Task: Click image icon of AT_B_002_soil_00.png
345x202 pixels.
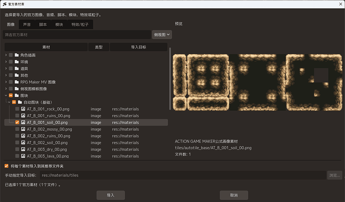Action: tap(23, 142)
